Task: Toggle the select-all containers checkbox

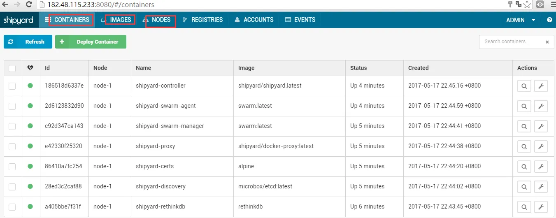Action: [x=12, y=68]
